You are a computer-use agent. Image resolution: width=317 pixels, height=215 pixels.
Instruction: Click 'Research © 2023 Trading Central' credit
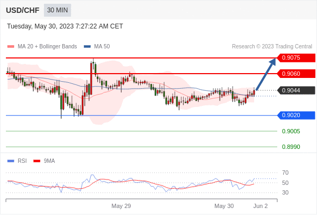click(x=272, y=47)
